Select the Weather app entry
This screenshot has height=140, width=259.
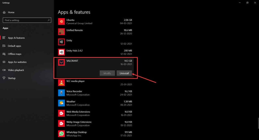(71, 101)
